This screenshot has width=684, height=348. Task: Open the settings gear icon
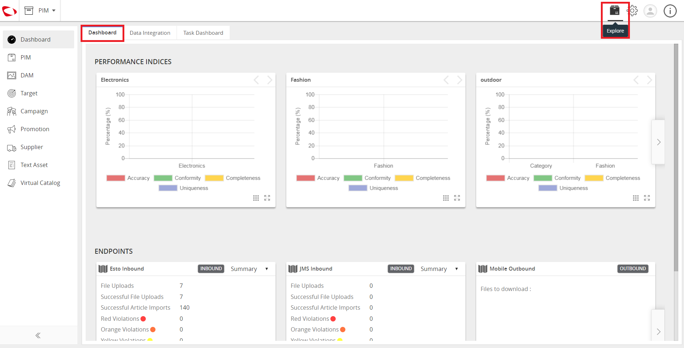coord(633,11)
